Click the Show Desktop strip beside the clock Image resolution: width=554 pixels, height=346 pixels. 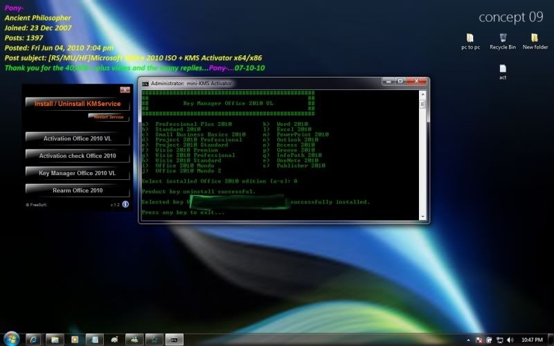(x=551, y=340)
